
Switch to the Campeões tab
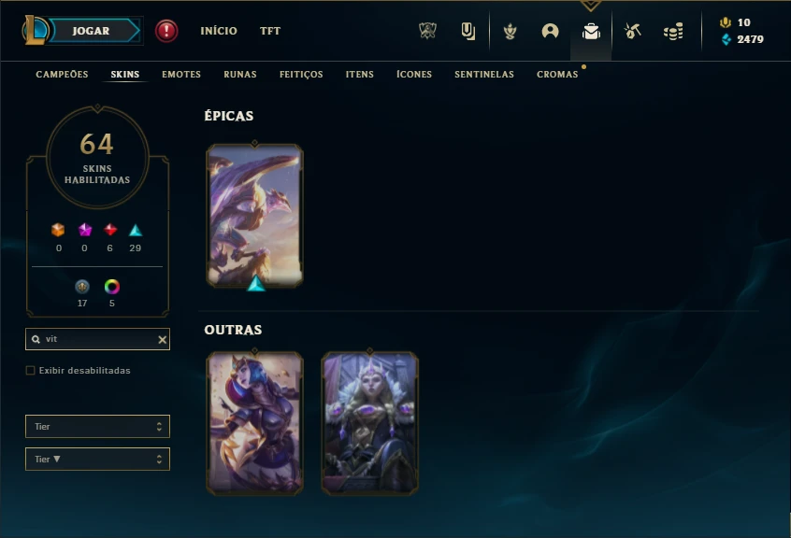coord(62,74)
